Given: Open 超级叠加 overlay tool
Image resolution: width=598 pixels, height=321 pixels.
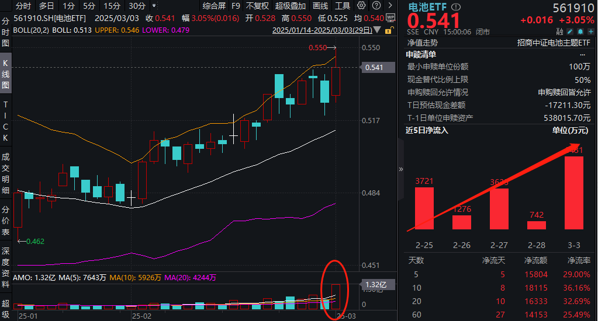Looking at the screenshot, I should [x=291, y=6].
